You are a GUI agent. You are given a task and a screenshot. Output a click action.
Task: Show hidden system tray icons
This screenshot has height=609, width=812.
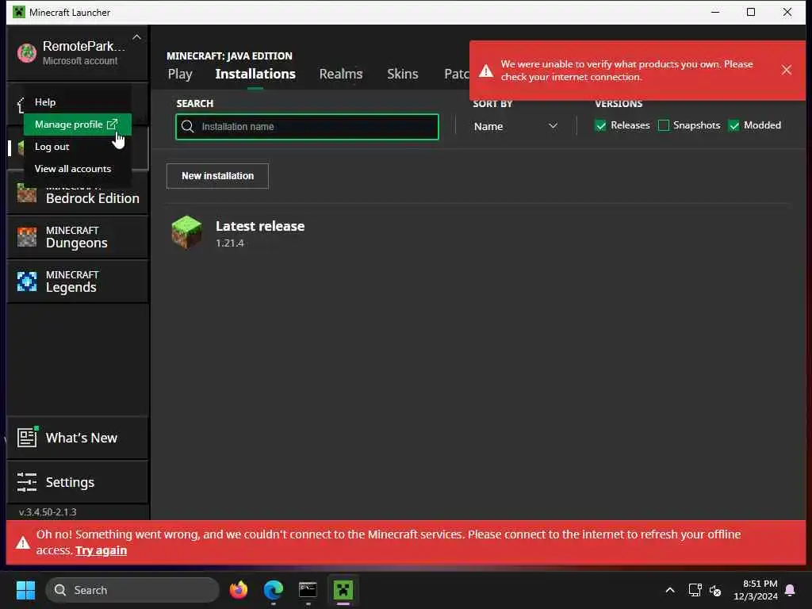pos(669,590)
